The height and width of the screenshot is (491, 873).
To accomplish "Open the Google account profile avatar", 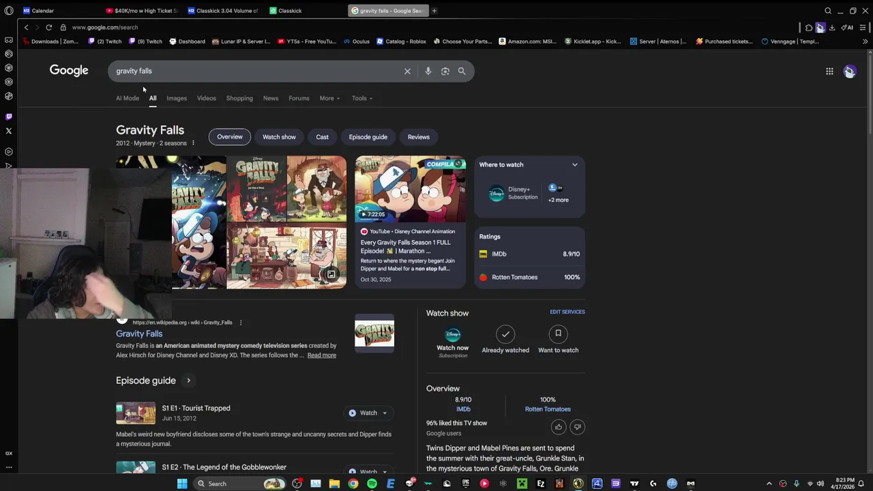I will coord(849,71).
